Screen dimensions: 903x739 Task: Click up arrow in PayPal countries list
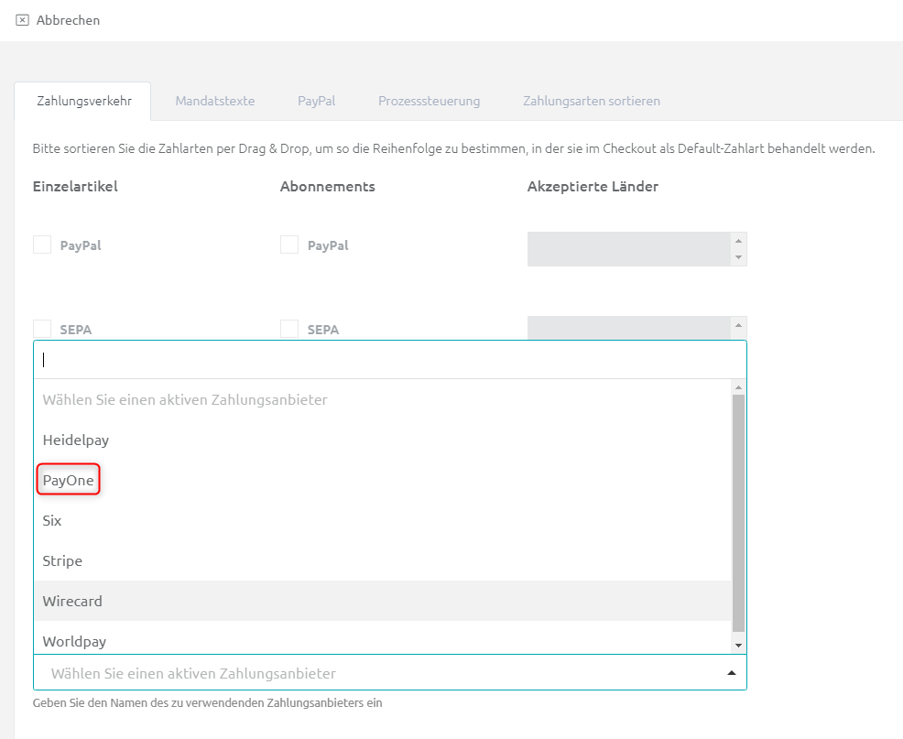pyautogui.click(x=738, y=241)
